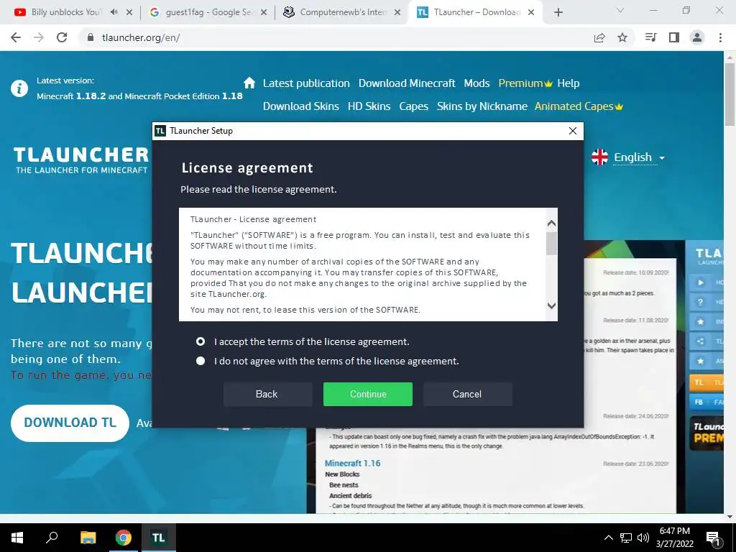
Task: Bookmark this page with the star icon
Action: [622, 37]
